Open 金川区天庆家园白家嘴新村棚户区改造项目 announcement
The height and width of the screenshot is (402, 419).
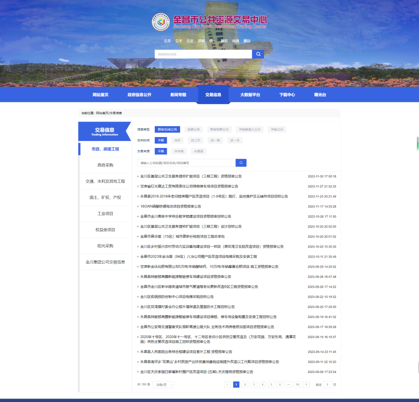pyautogui.click(x=197, y=372)
